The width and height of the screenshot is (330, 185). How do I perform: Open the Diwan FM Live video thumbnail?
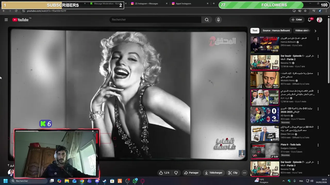[265, 133]
